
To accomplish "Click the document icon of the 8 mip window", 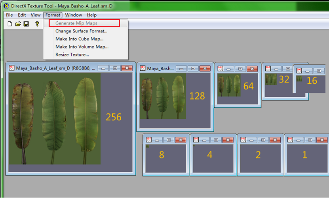I will coord(149,140).
